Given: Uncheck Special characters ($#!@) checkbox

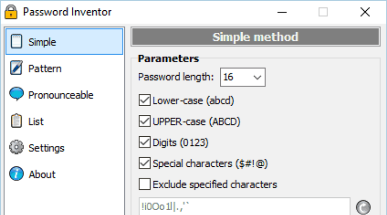Looking at the screenshot, I should click(144, 163).
